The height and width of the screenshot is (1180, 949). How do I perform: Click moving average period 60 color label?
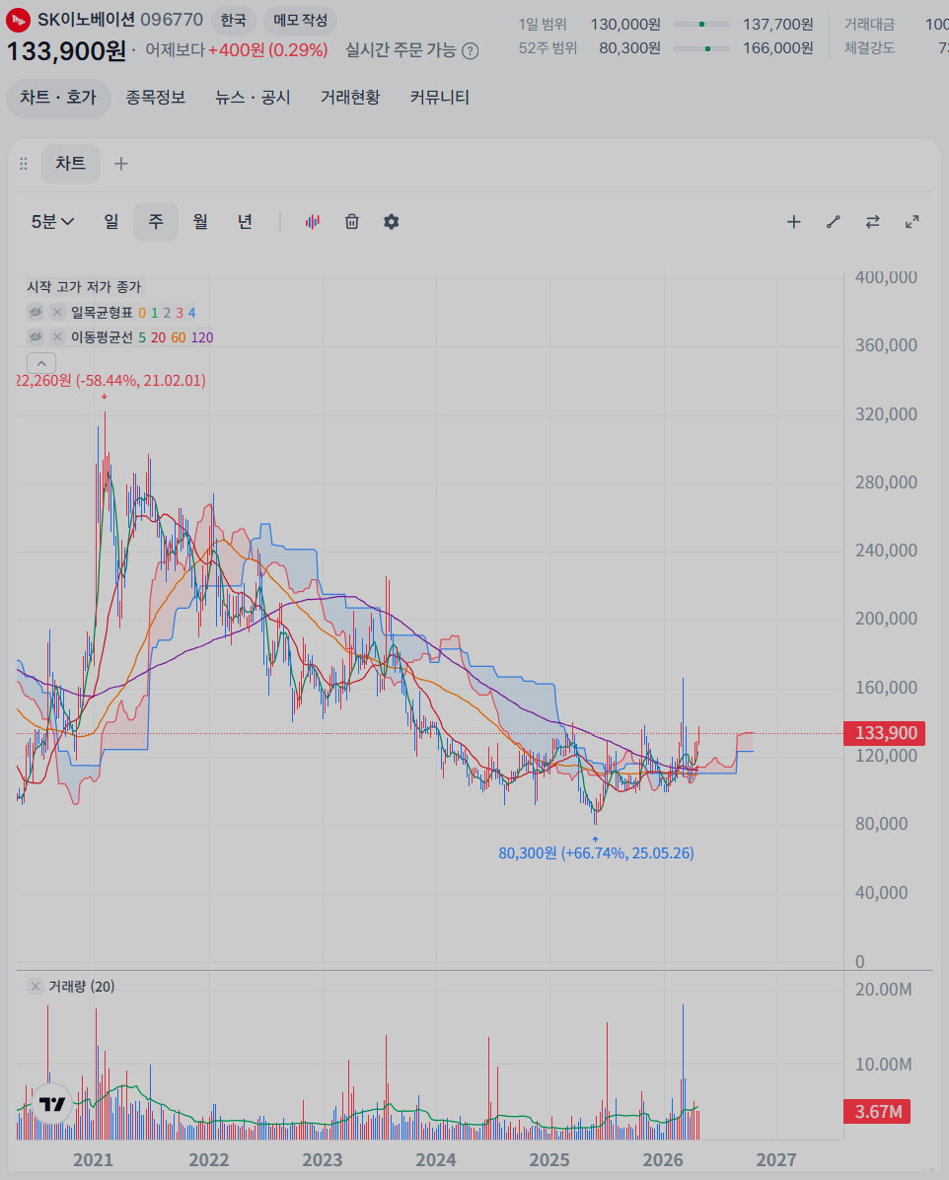point(179,337)
